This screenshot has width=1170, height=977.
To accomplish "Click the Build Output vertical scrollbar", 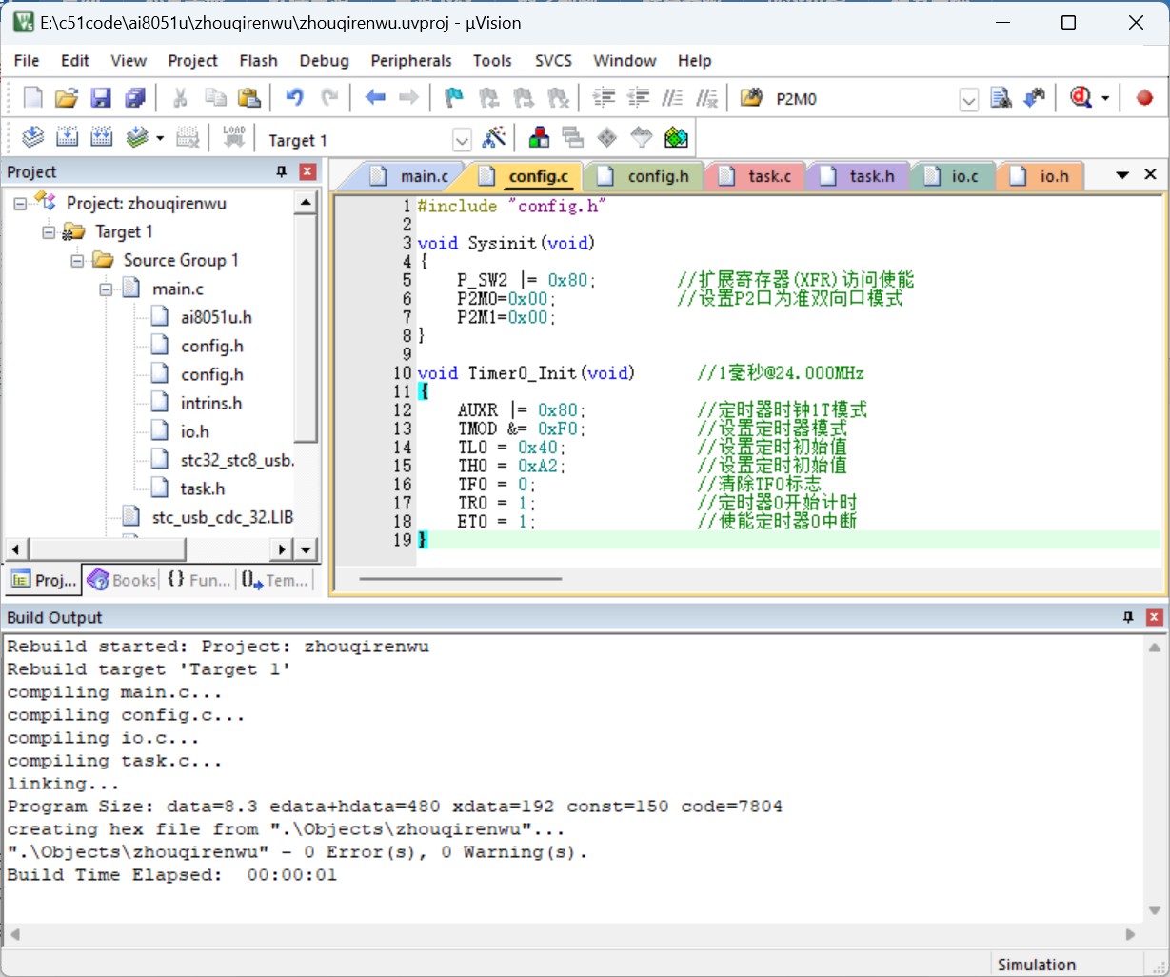I will [x=1154, y=779].
